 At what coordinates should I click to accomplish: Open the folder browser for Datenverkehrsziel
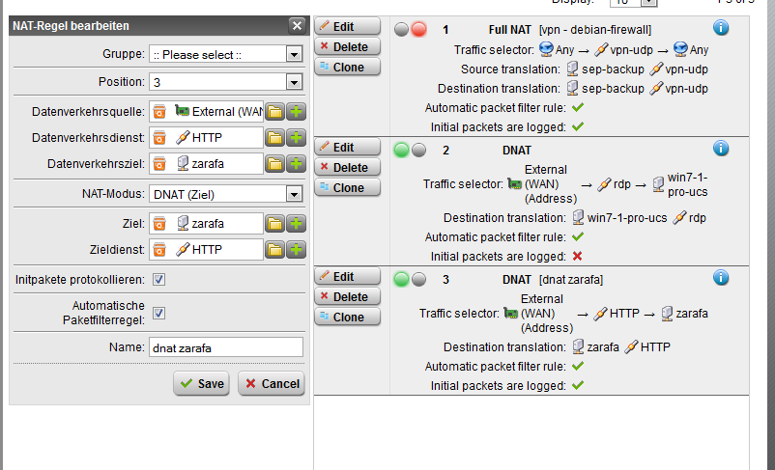point(275,163)
